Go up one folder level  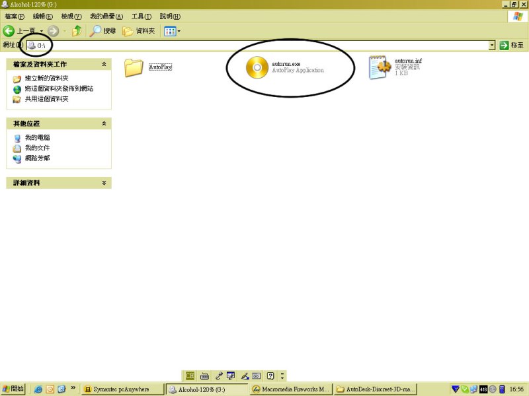pyautogui.click(x=77, y=31)
